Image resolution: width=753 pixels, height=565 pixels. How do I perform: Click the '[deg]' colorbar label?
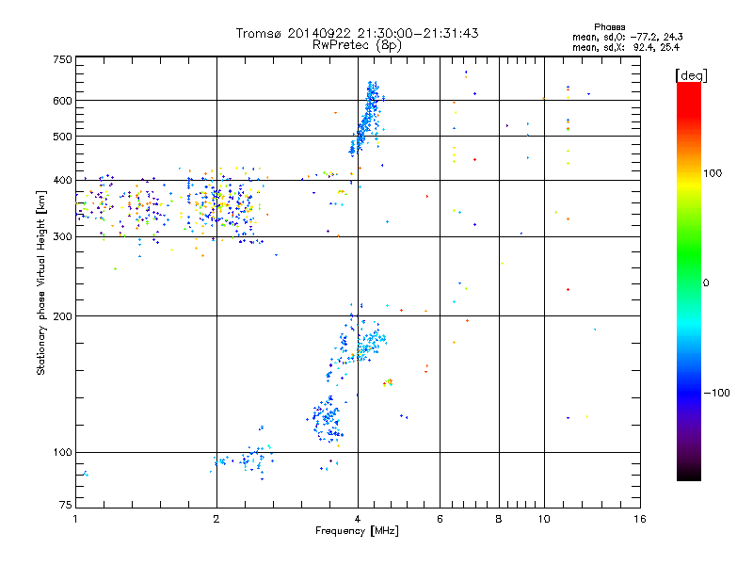click(691, 75)
